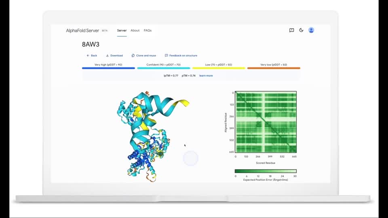Open the About tab
The image size is (388, 218).
click(x=135, y=30)
